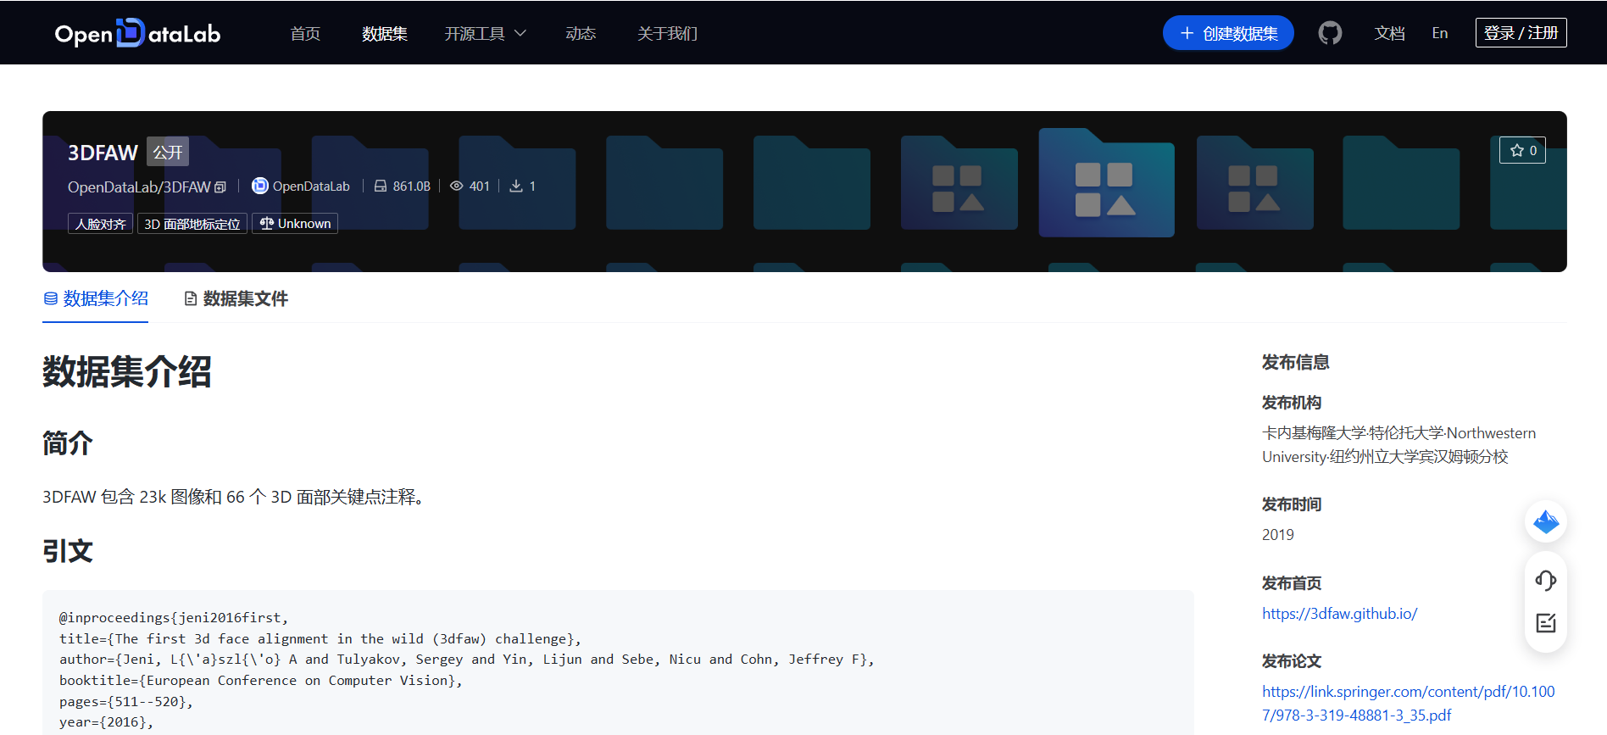Copy the OpenDataLab/3DFAW path icon
1607x735 pixels.
[220, 187]
